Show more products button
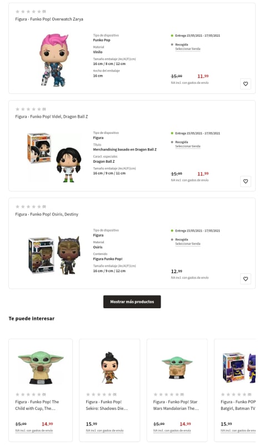Viewport: 264px width, 446px height. pyautogui.click(x=132, y=302)
